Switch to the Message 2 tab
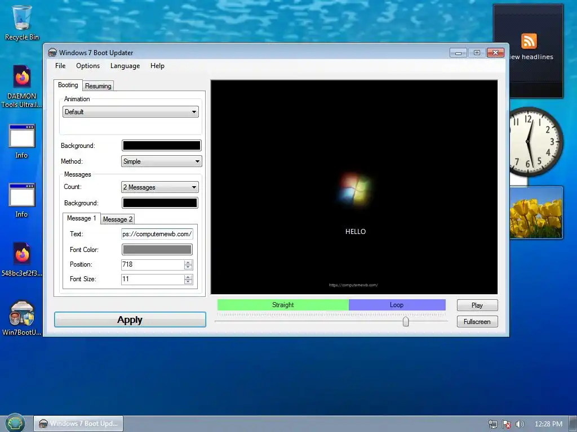577x432 pixels. 117,219
